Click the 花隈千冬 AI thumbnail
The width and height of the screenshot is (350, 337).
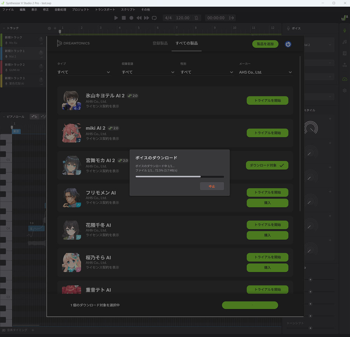point(71,230)
